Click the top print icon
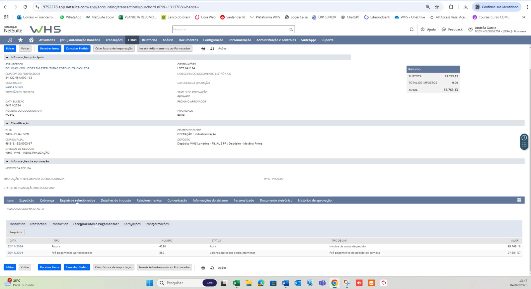The height and width of the screenshot is (289, 531). tap(203, 49)
